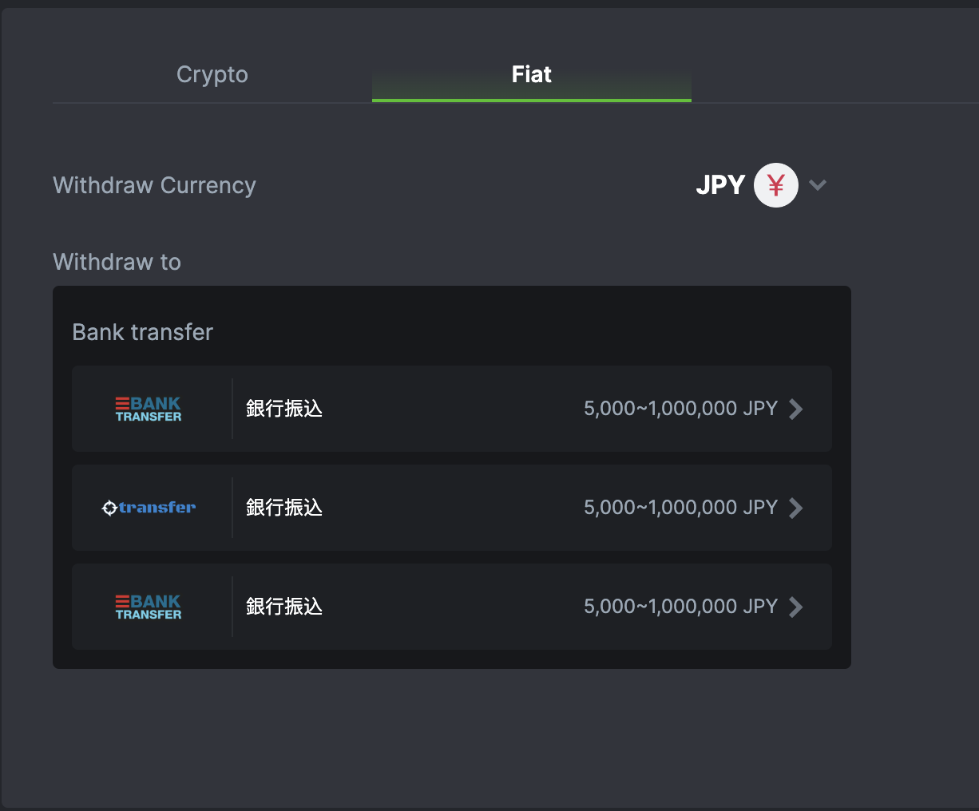Click the "Withdraw to" label
The image size is (979, 811).
117,262
